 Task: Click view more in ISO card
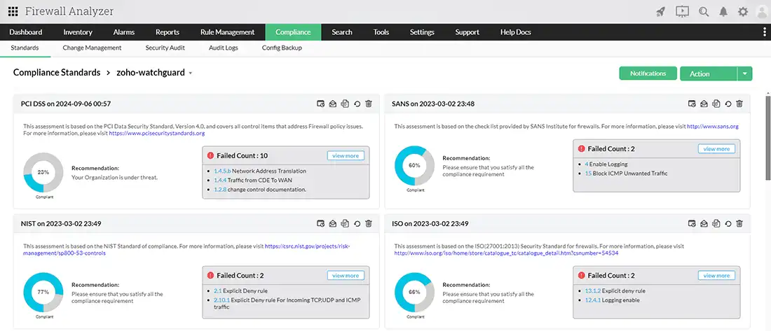pyautogui.click(x=716, y=276)
